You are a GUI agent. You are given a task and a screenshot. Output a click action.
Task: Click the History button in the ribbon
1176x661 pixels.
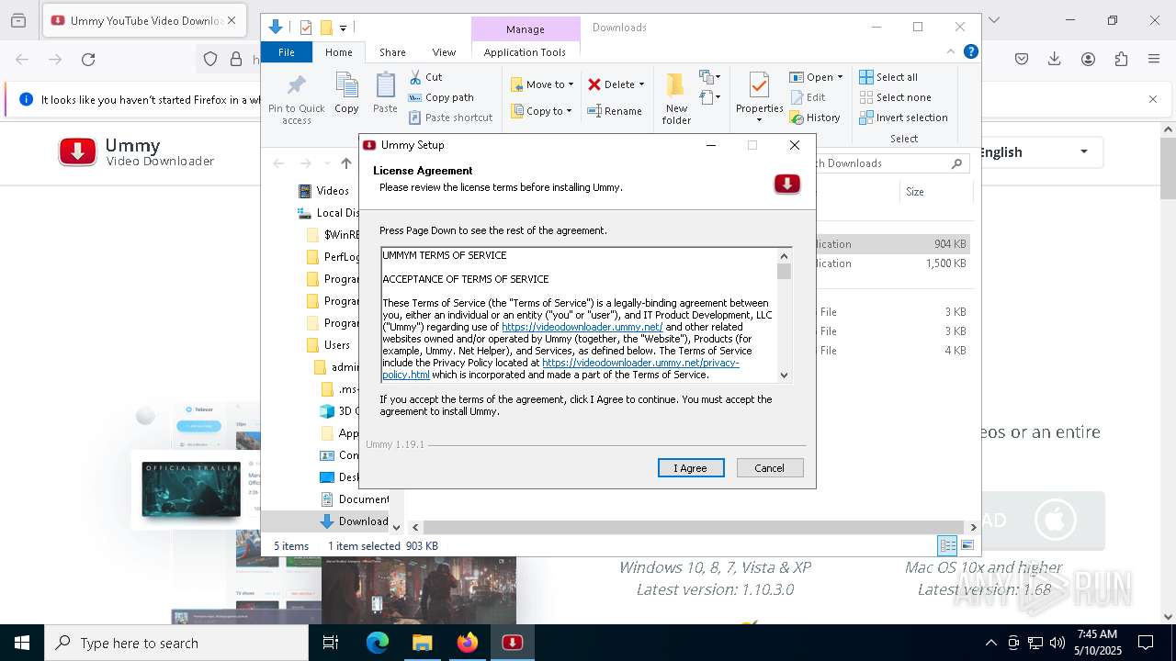pos(815,118)
